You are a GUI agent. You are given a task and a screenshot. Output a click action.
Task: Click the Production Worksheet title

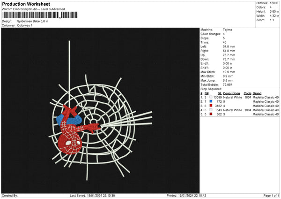click(26, 4)
